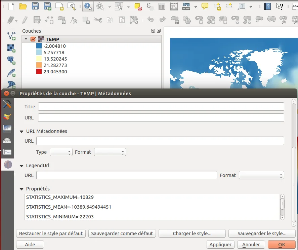
Task: Open the Histogram tab in layer properties
Action: click(x=7, y=152)
